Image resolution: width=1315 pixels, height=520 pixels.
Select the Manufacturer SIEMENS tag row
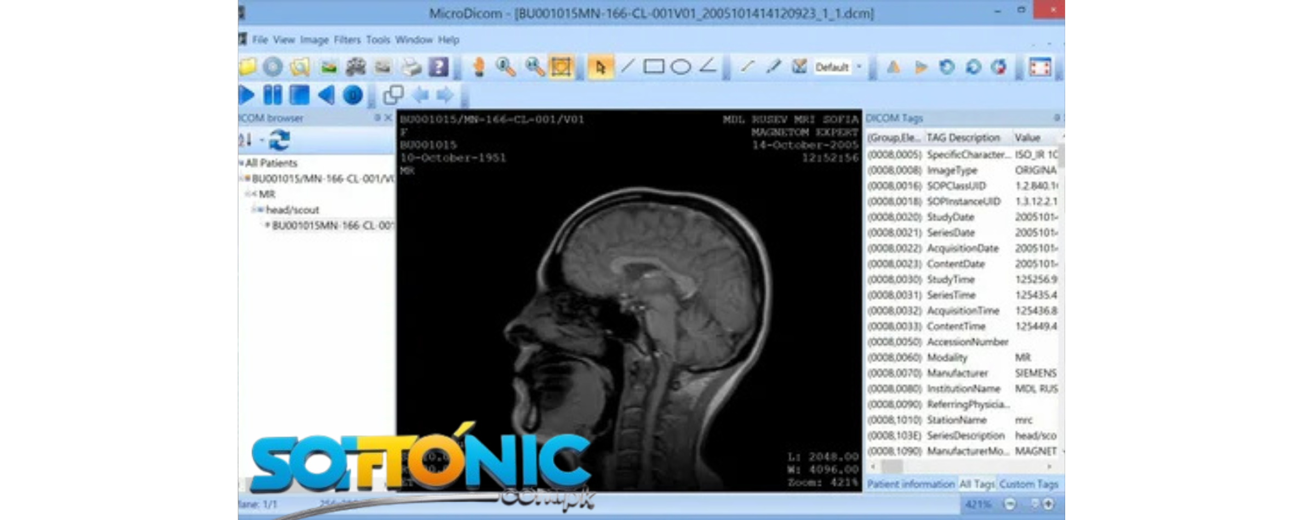click(962, 373)
